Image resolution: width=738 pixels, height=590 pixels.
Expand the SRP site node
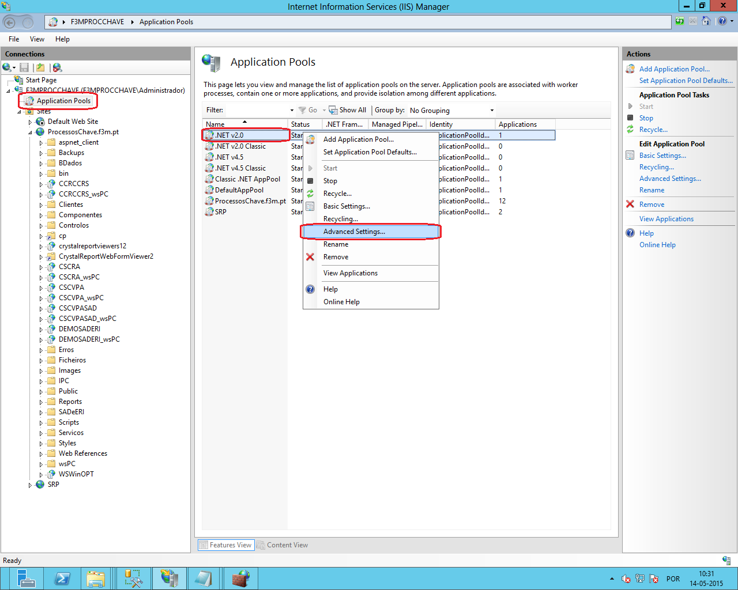tap(30, 485)
